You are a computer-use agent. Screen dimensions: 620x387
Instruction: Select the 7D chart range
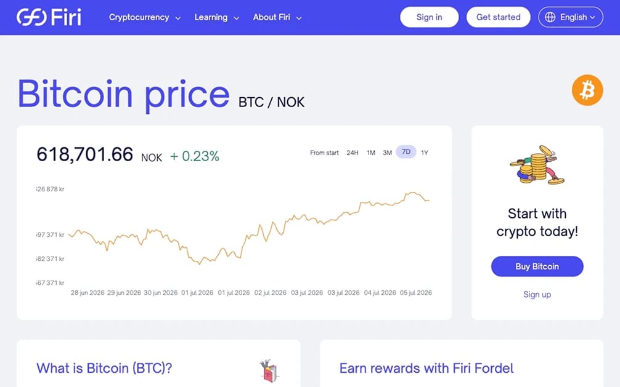406,152
